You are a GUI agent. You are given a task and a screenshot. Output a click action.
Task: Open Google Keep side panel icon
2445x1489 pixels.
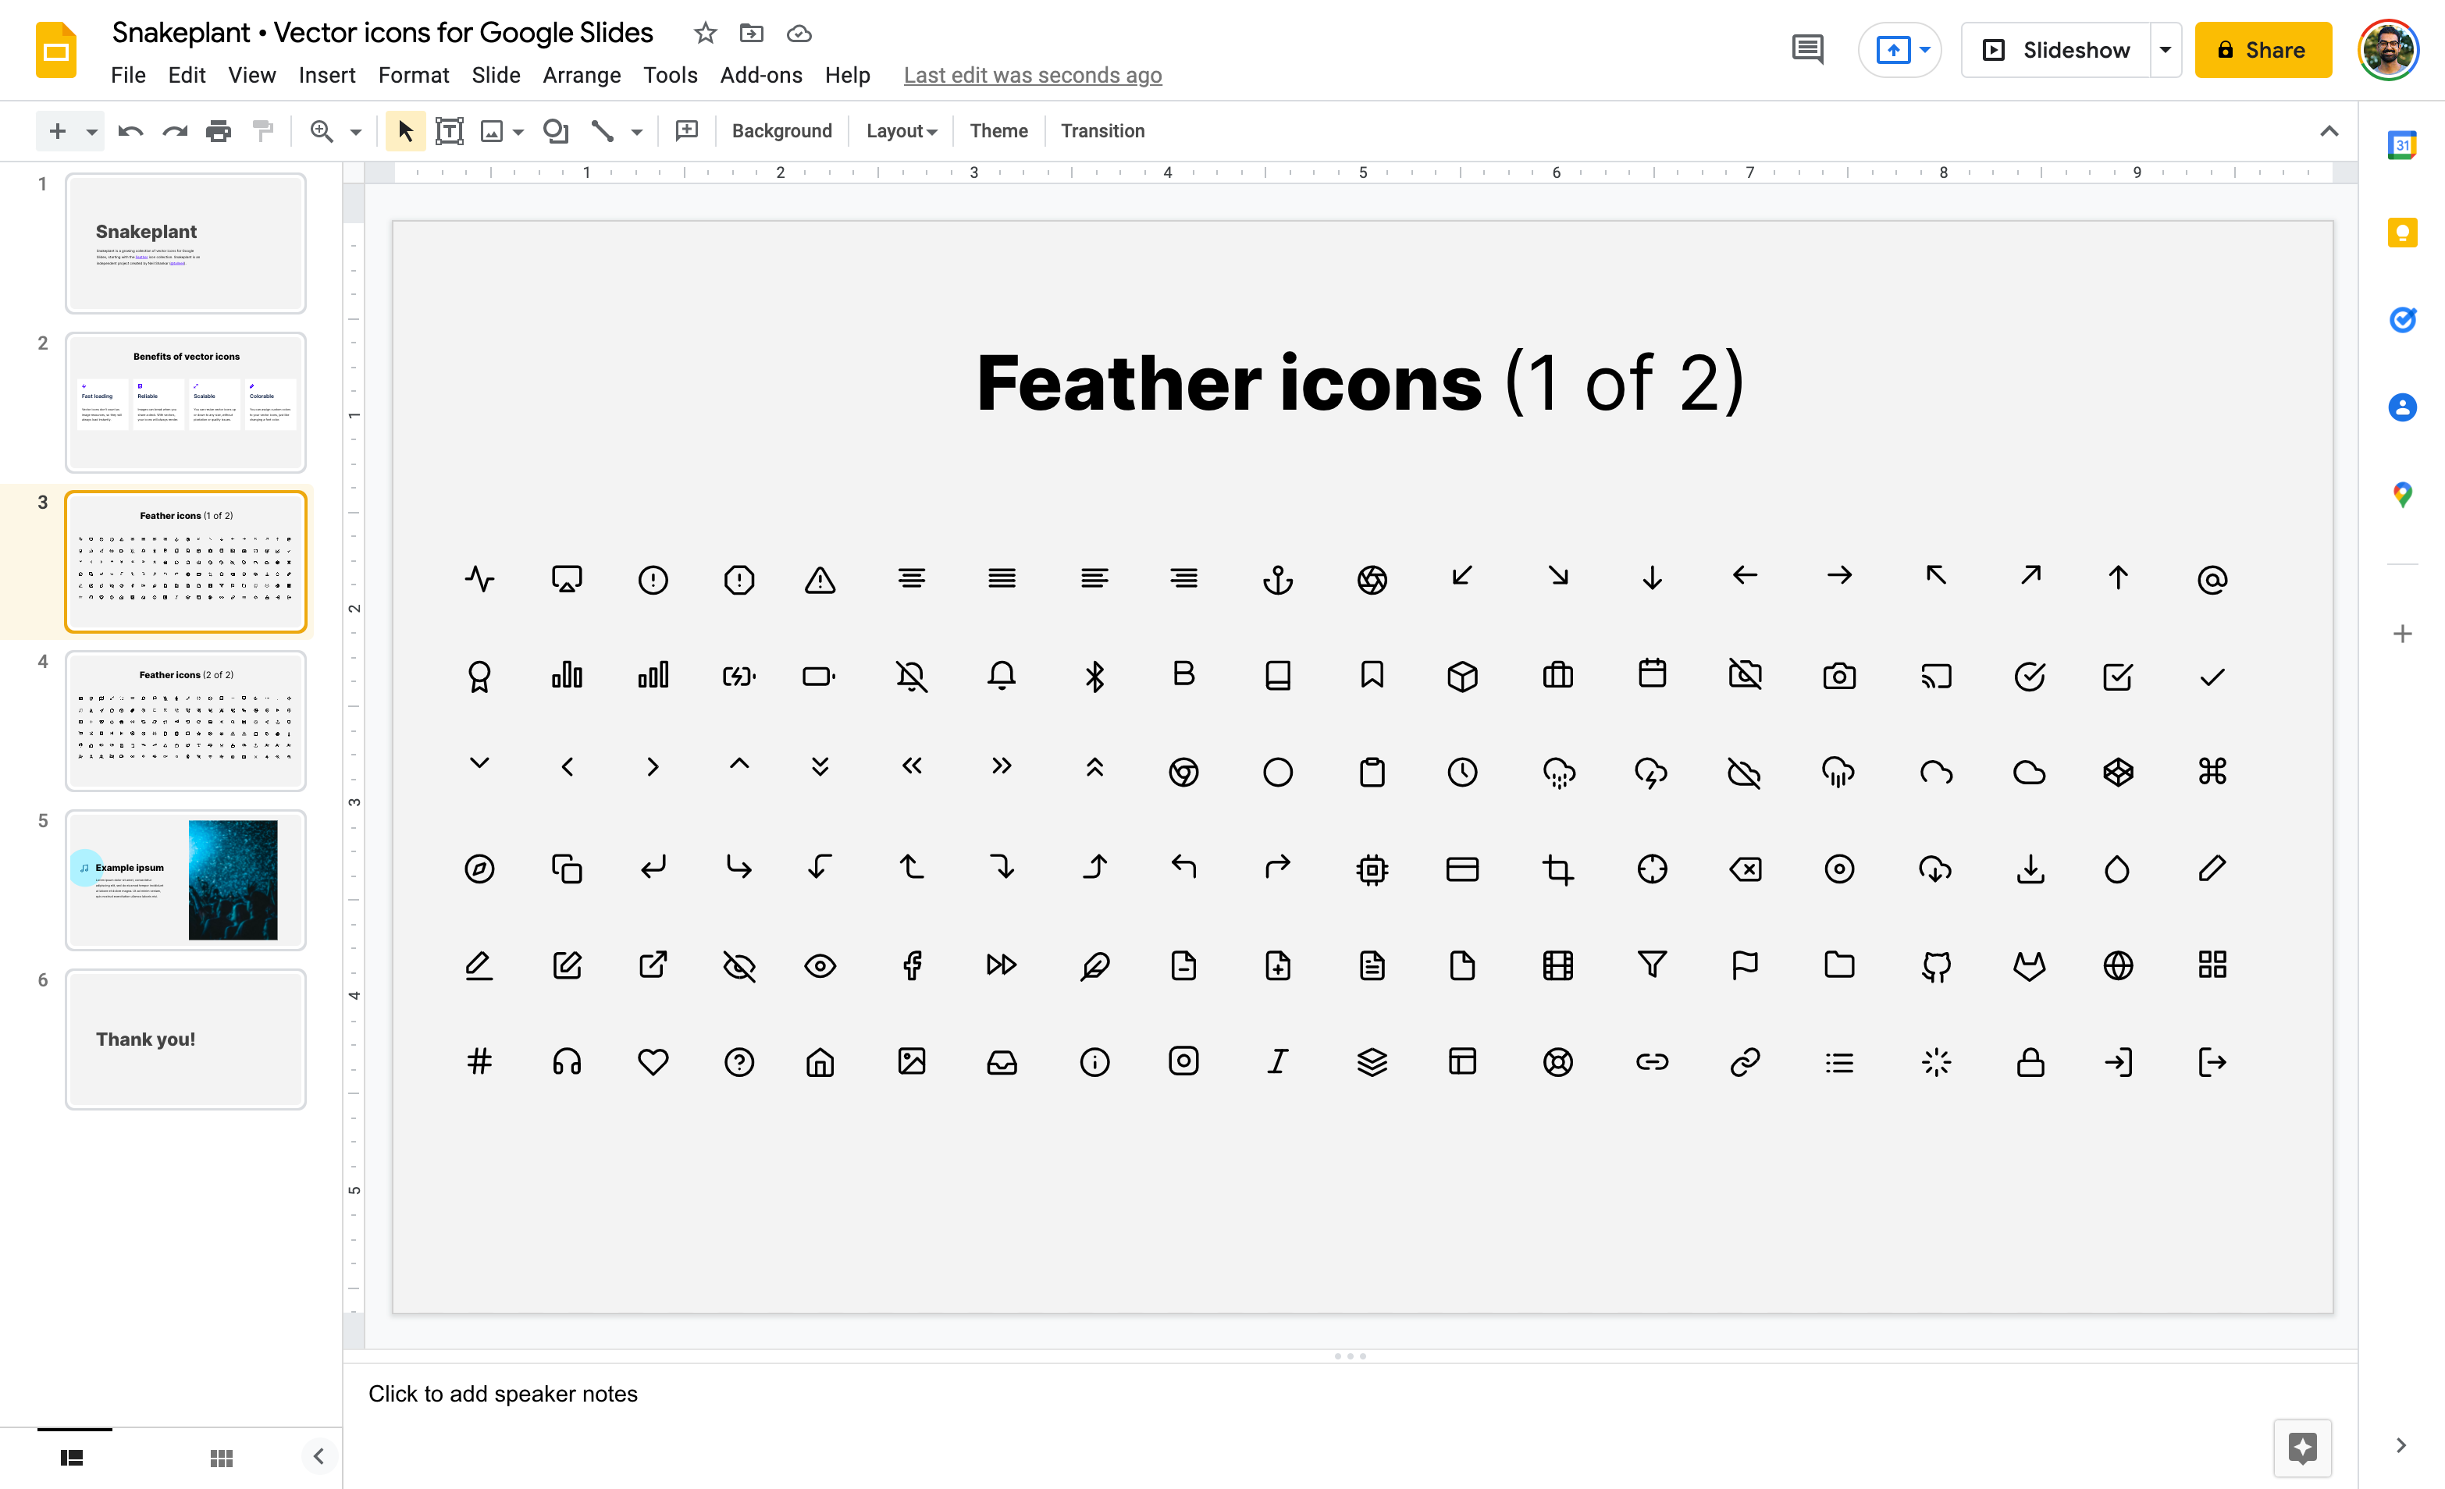2401,233
